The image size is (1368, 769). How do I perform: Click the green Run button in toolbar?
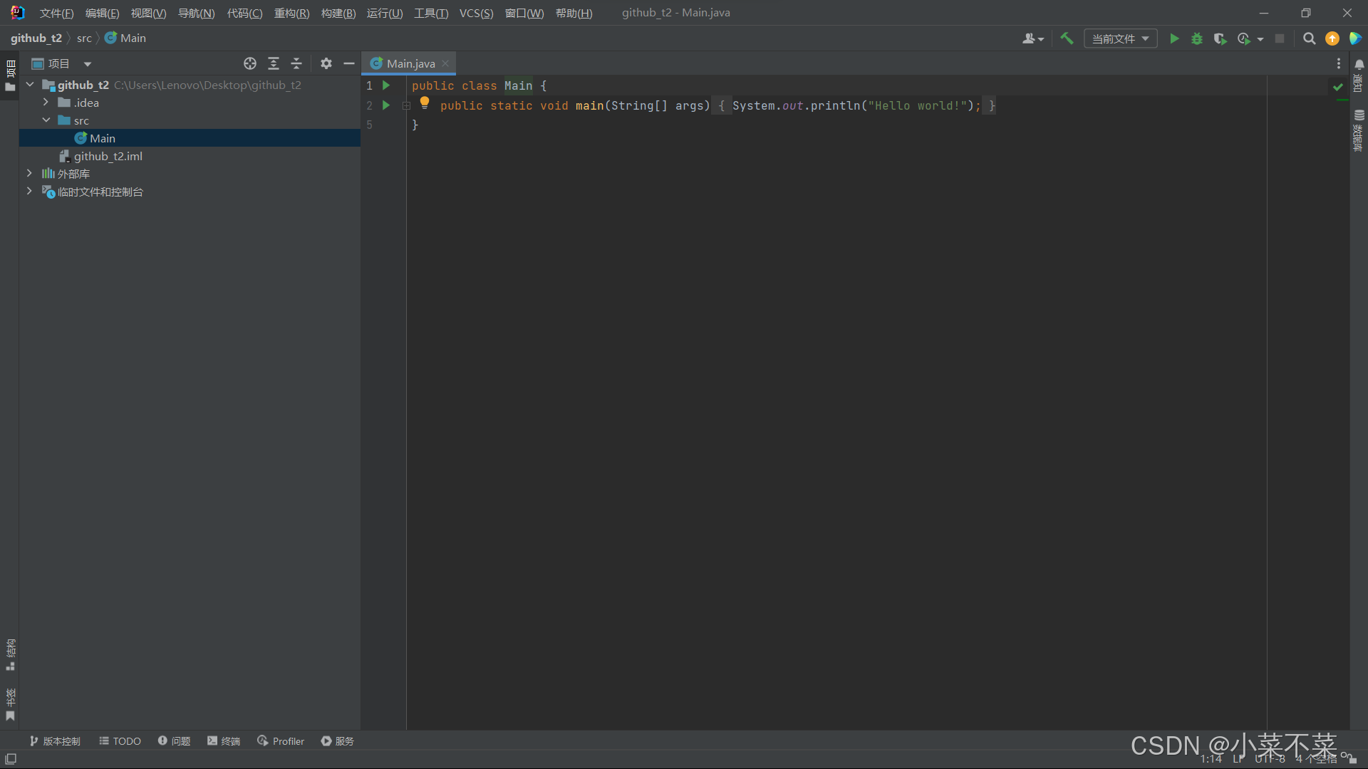1174,38
